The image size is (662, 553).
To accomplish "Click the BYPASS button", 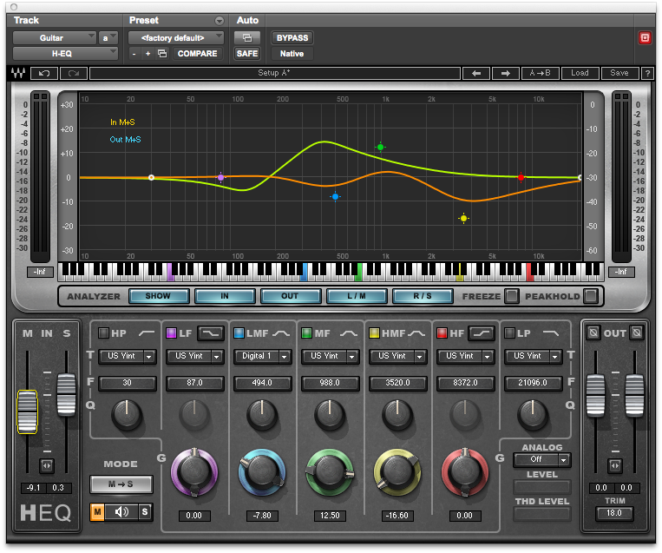I will point(292,38).
